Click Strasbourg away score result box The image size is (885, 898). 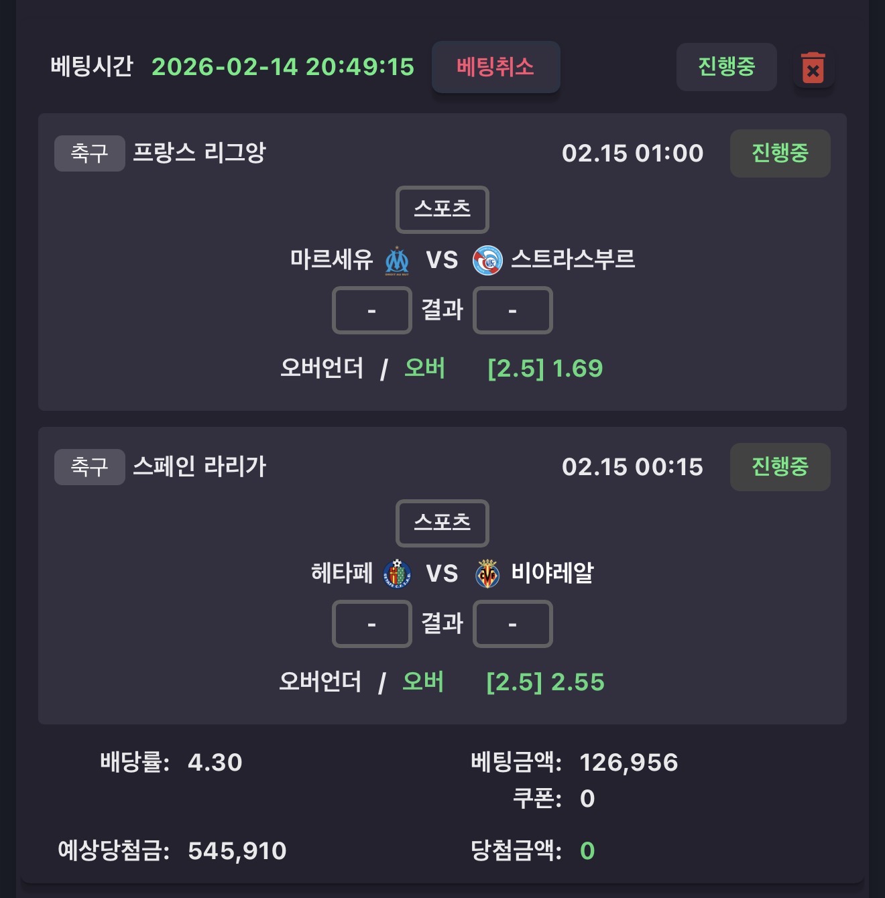(x=512, y=310)
